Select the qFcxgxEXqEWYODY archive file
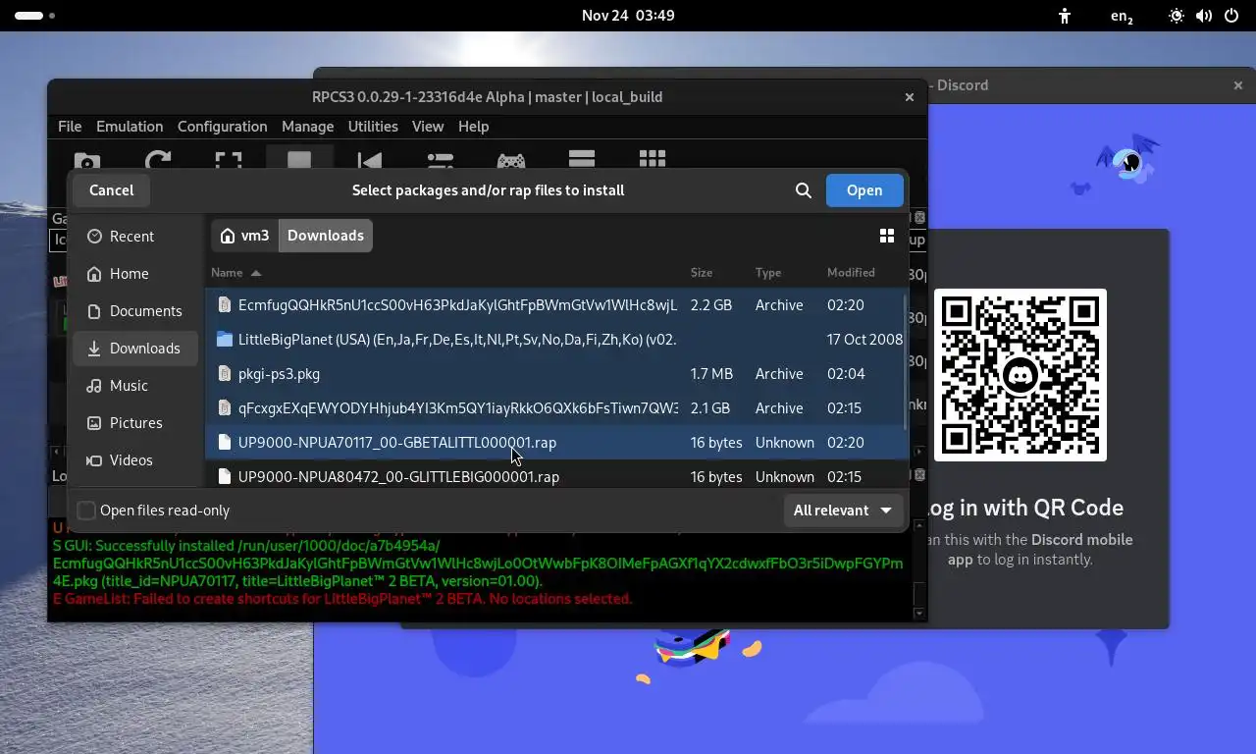This screenshot has width=1256, height=754. coord(554,408)
